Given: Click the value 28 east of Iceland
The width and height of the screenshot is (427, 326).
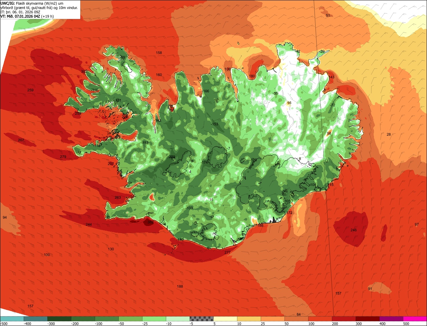Looking at the screenshot, I should click(x=389, y=135).
